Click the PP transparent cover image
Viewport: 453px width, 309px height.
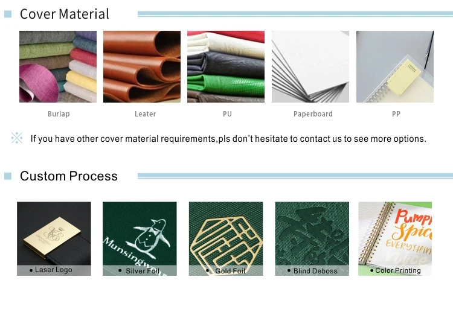coord(395,67)
